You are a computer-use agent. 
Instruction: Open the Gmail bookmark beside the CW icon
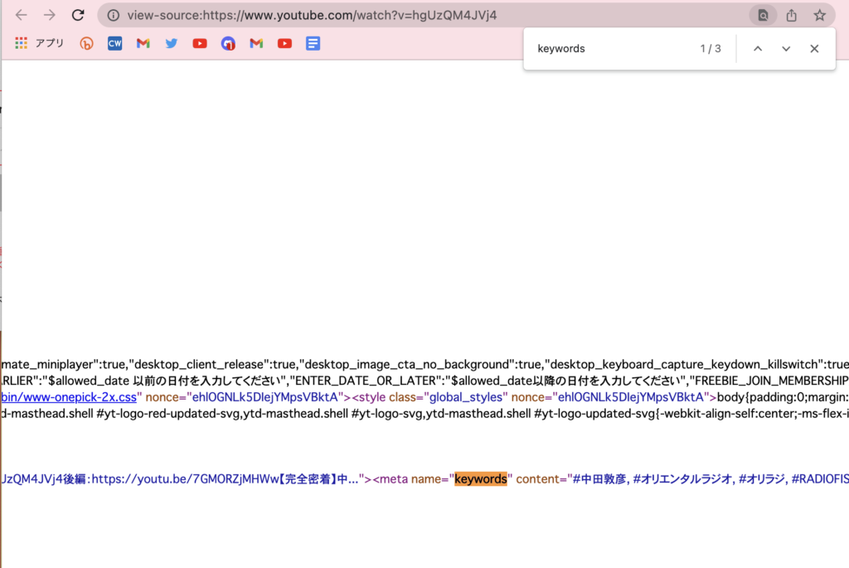click(x=143, y=43)
